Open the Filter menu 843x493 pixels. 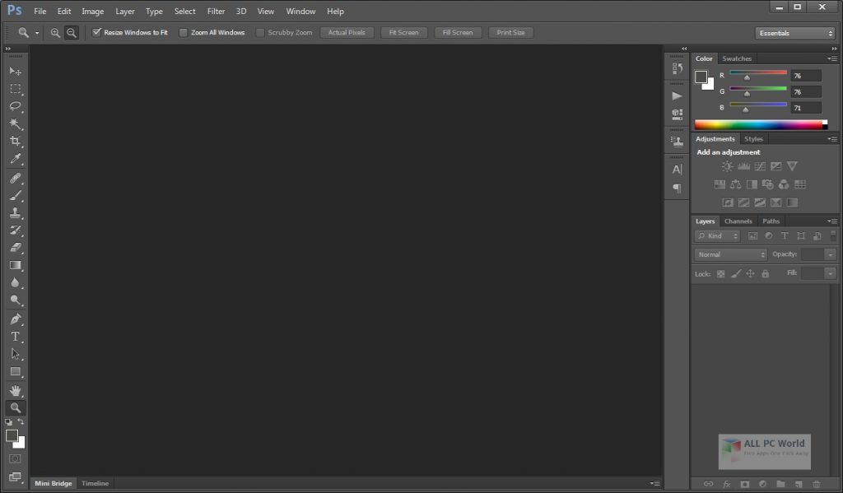217,12
